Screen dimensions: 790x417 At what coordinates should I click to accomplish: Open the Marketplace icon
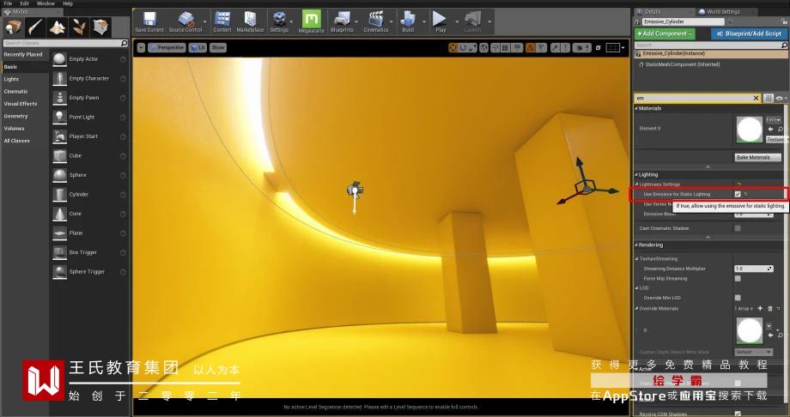click(x=250, y=21)
